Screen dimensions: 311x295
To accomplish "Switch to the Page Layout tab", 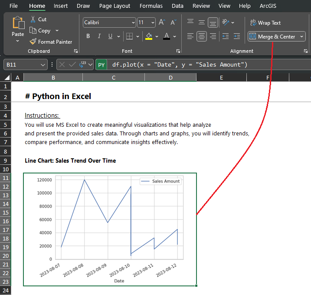I will click(x=115, y=6).
